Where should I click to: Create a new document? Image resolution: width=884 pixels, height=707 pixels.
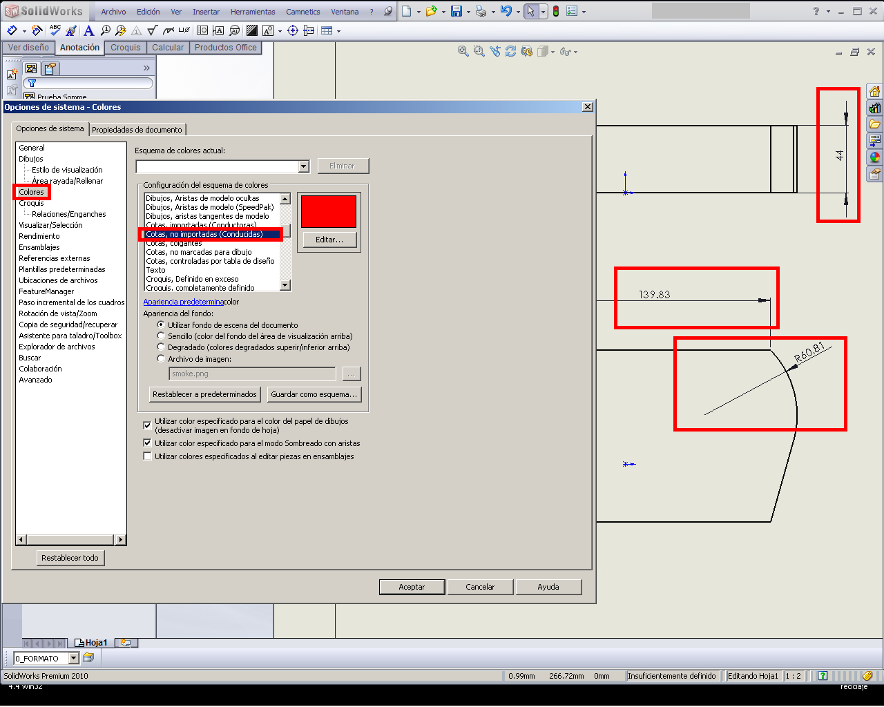pyautogui.click(x=407, y=11)
